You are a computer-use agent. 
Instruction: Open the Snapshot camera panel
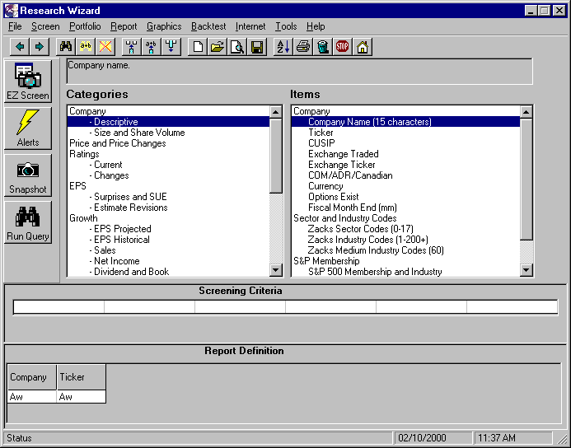28,175
